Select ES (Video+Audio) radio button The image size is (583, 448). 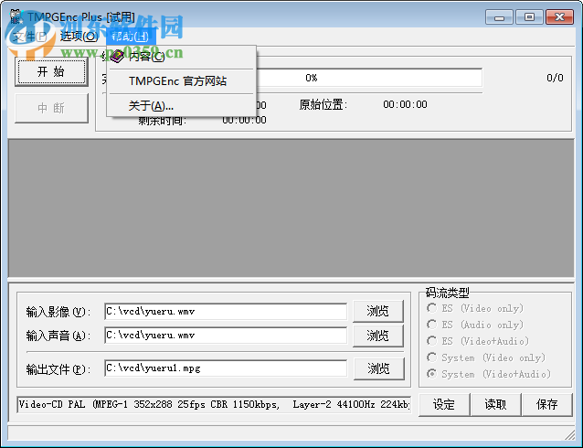[478, 341]
